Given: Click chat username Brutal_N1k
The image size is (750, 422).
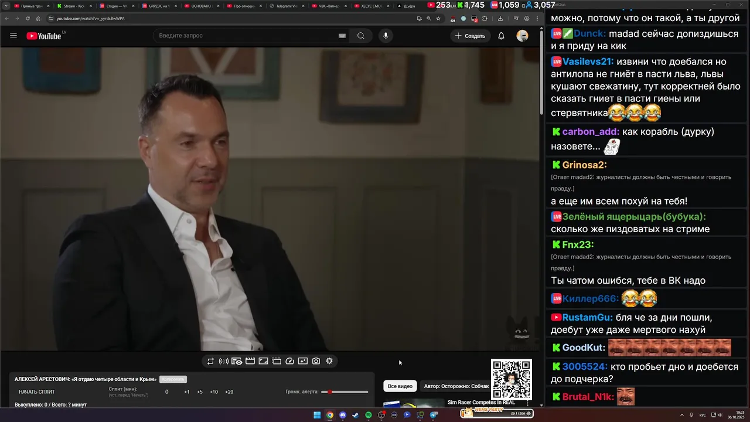Looking at the screenshot, I should 588,397.
